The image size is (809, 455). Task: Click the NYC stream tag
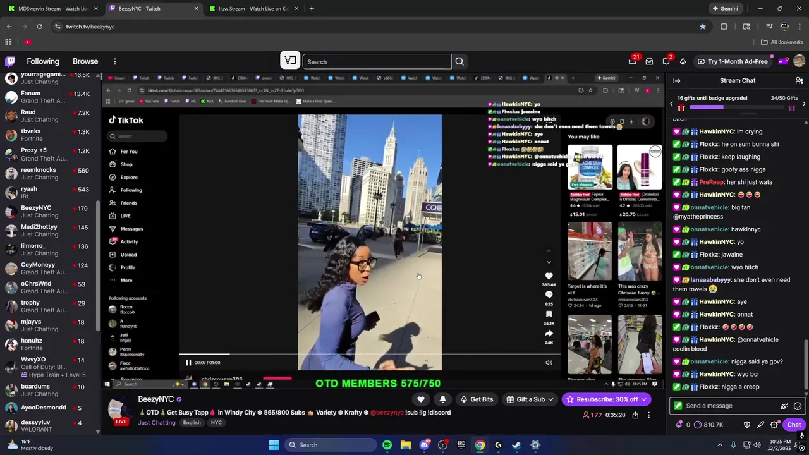click(216, 423)
